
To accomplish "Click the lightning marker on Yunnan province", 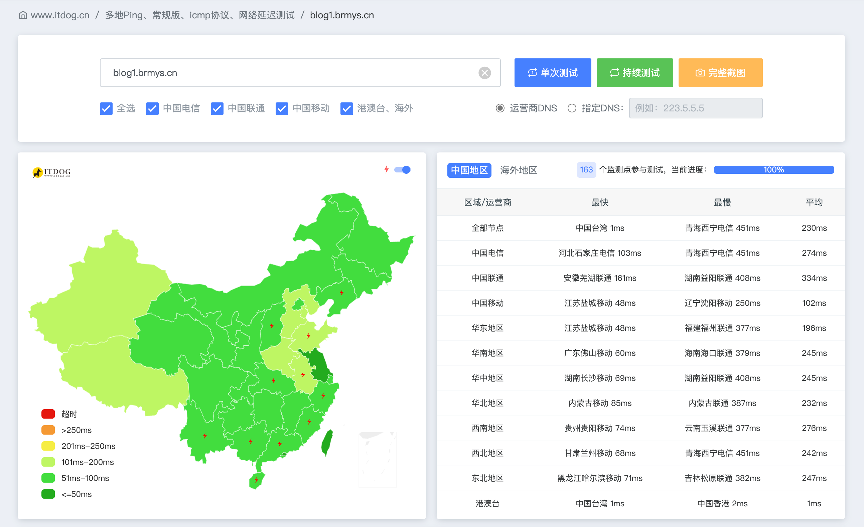I will click(x=205, y=436).
